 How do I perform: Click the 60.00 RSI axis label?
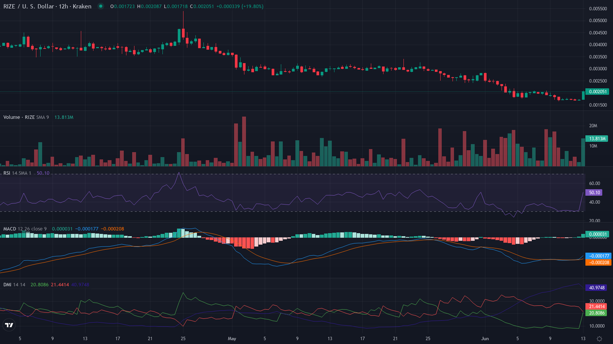[x=594, y=183]
